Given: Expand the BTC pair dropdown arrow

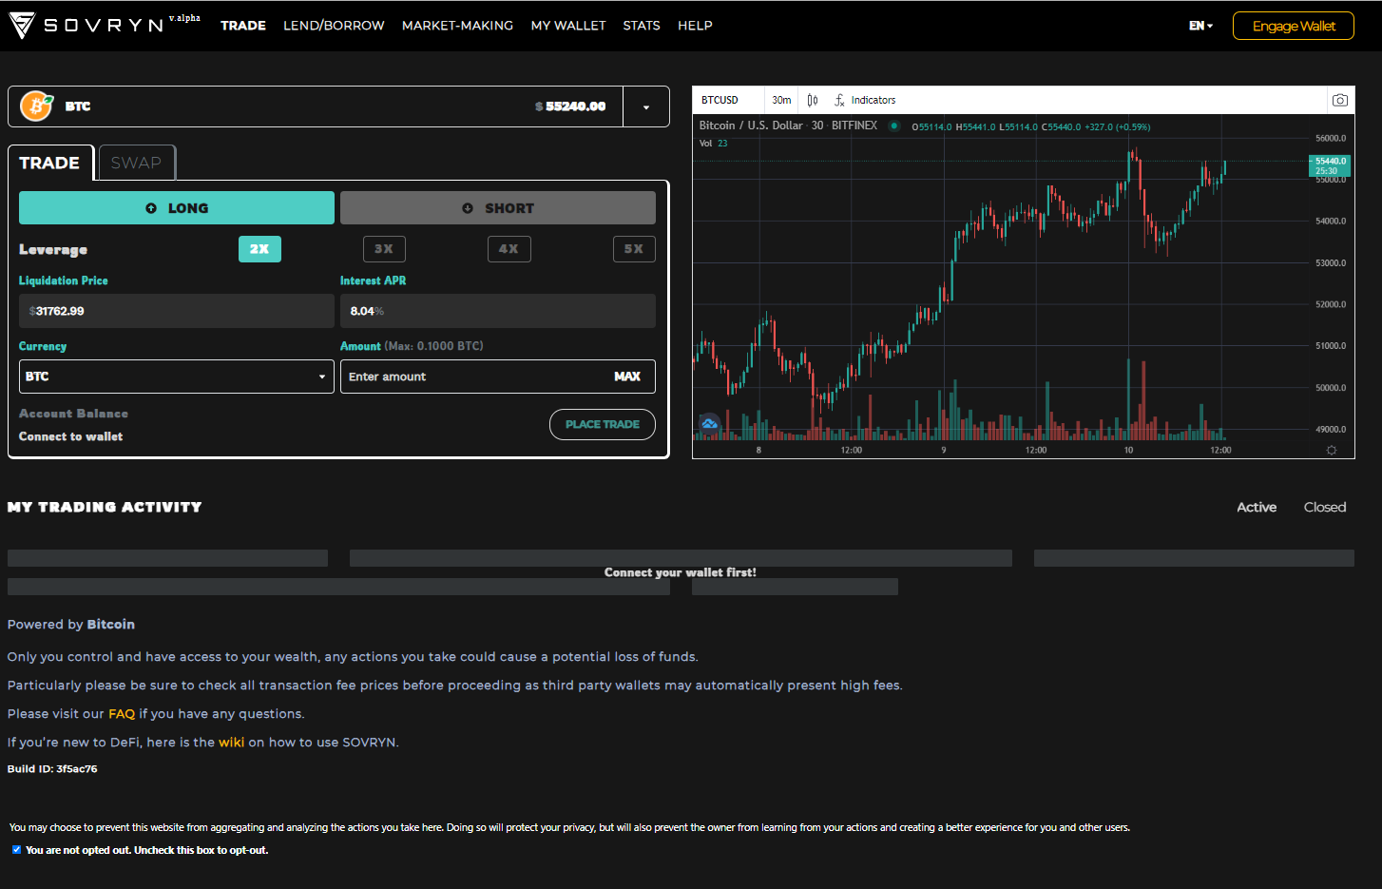Looking at the screenshot, I should pyautogui.click(x=646, y=106).
